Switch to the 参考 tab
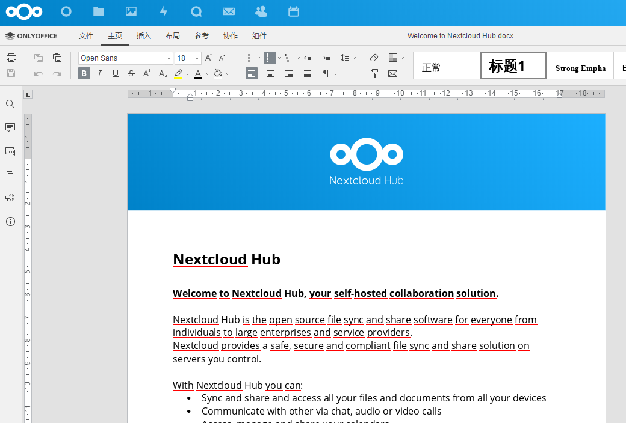 pos(202,36)
